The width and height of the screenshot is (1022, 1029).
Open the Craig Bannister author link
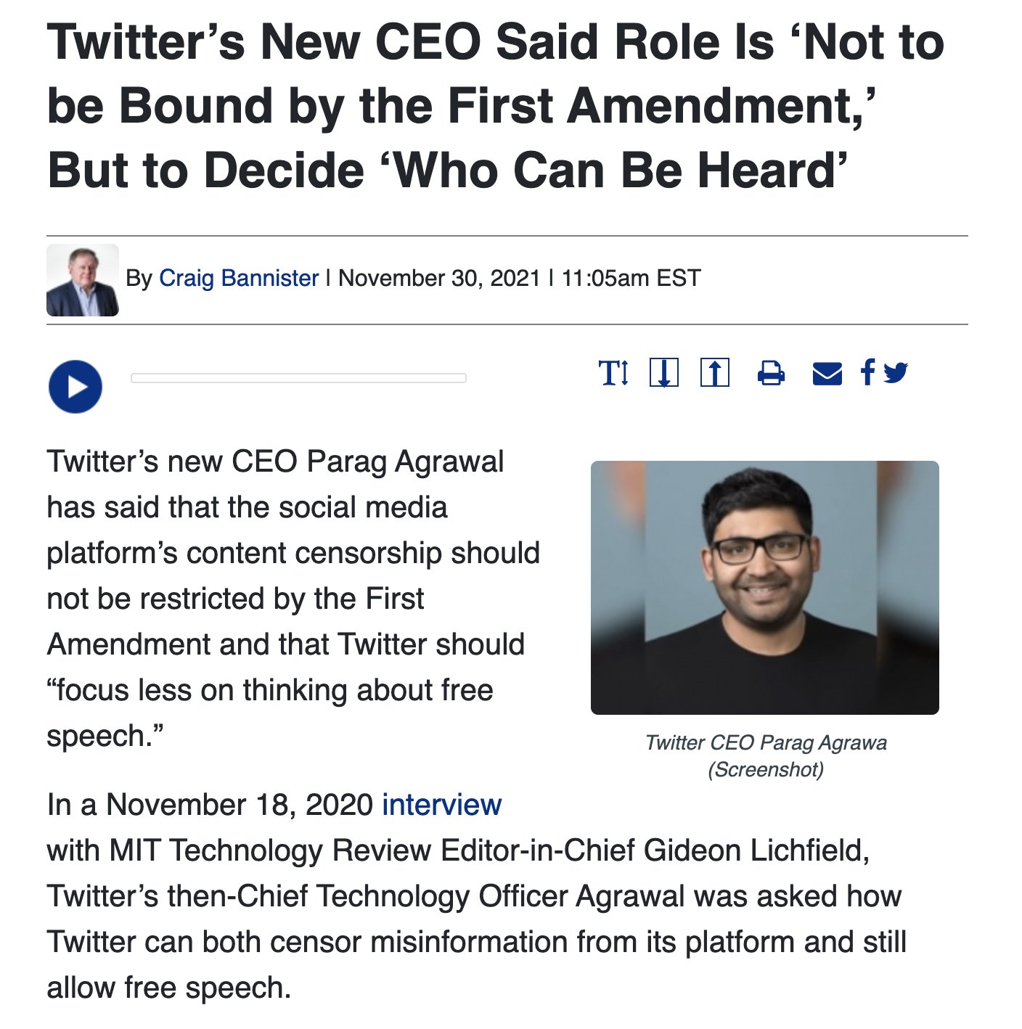pos(239,278)
